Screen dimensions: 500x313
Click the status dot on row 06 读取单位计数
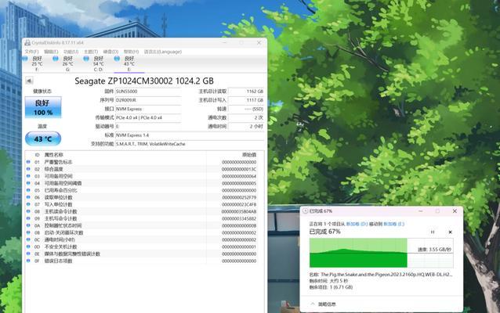(28, 197)
